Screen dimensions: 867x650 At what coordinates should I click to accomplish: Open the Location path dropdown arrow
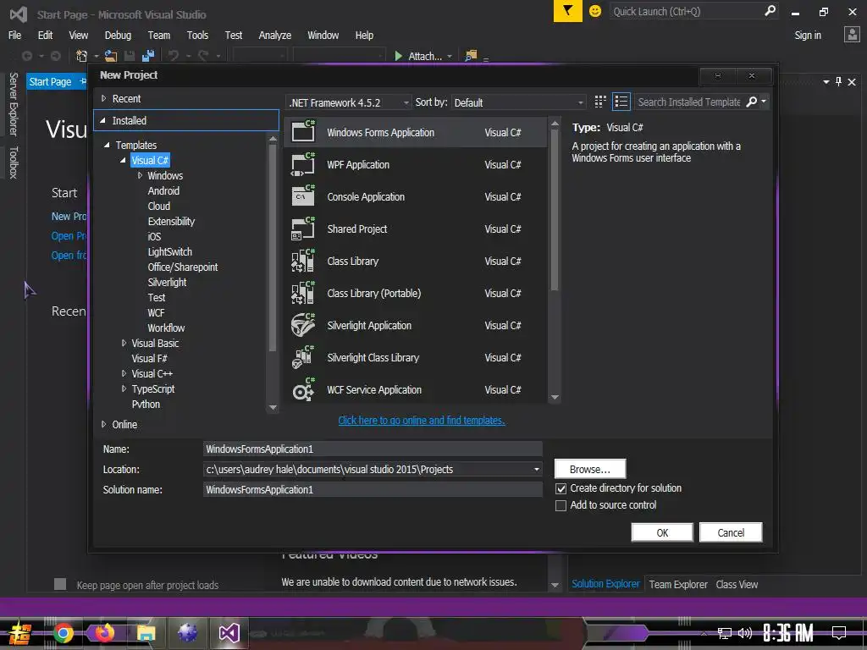(536, 469)
